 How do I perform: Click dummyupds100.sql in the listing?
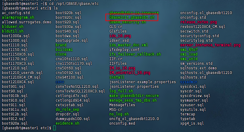[73, 119]
